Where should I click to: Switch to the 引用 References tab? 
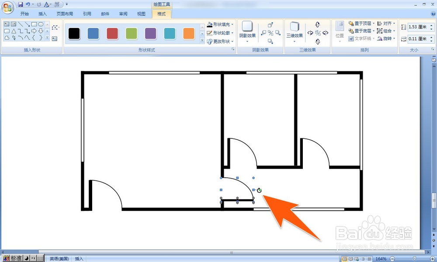(x=87, y=14)
